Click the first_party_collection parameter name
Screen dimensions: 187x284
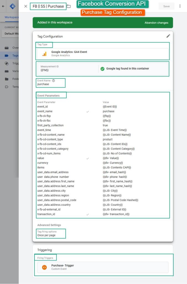click(x=50, y=125)
